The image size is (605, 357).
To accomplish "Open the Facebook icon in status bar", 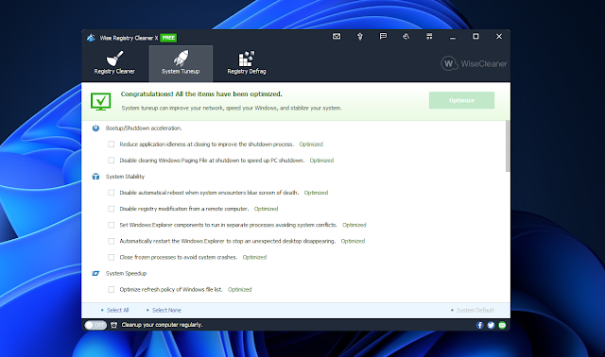I will click(479, 325).
